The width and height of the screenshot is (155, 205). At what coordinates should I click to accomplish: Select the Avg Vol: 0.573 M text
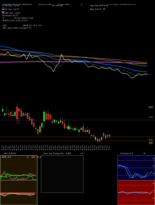coord(99,6)
